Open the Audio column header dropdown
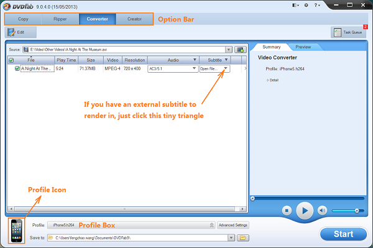 (195, 60)
